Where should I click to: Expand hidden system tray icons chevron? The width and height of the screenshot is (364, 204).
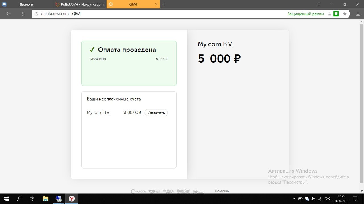coord(294,199)
